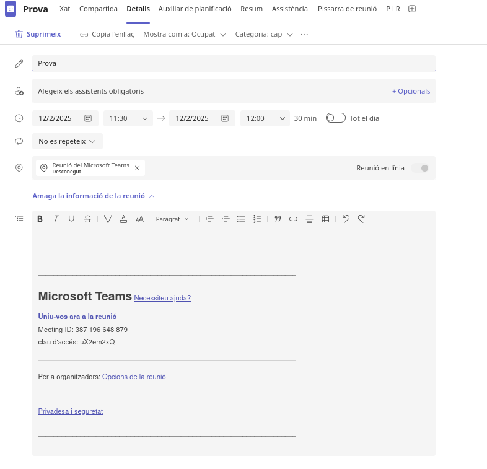The width and height of the screenshot is (487, 469).
Task: Click the start date 12/2/2025 field
Action: 65,118
